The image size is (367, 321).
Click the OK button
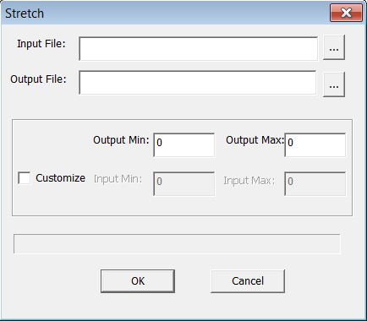coord(138,281)
